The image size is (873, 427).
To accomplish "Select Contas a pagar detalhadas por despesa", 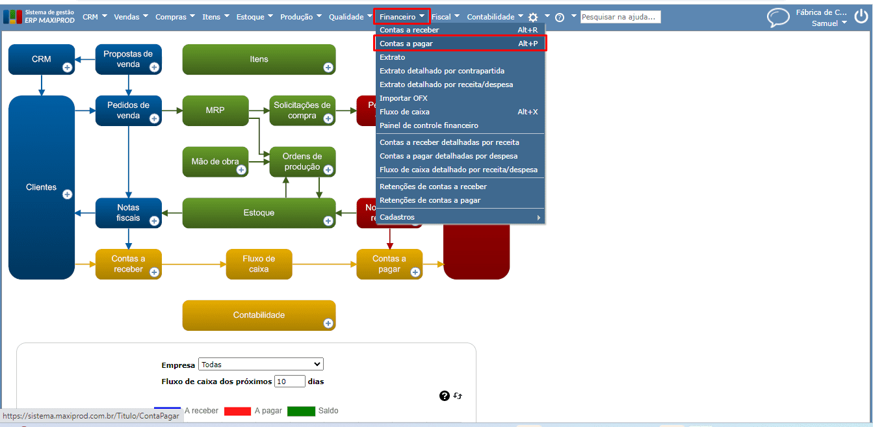I will click(460, 156).
